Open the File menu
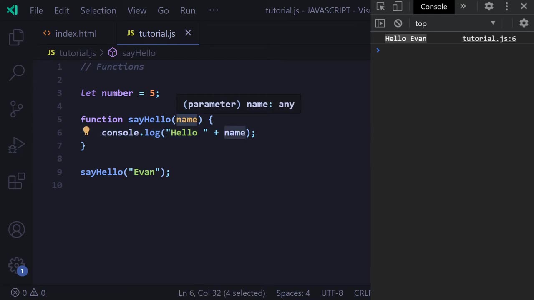This screenshot has height=300, width=534. [36, 10]
